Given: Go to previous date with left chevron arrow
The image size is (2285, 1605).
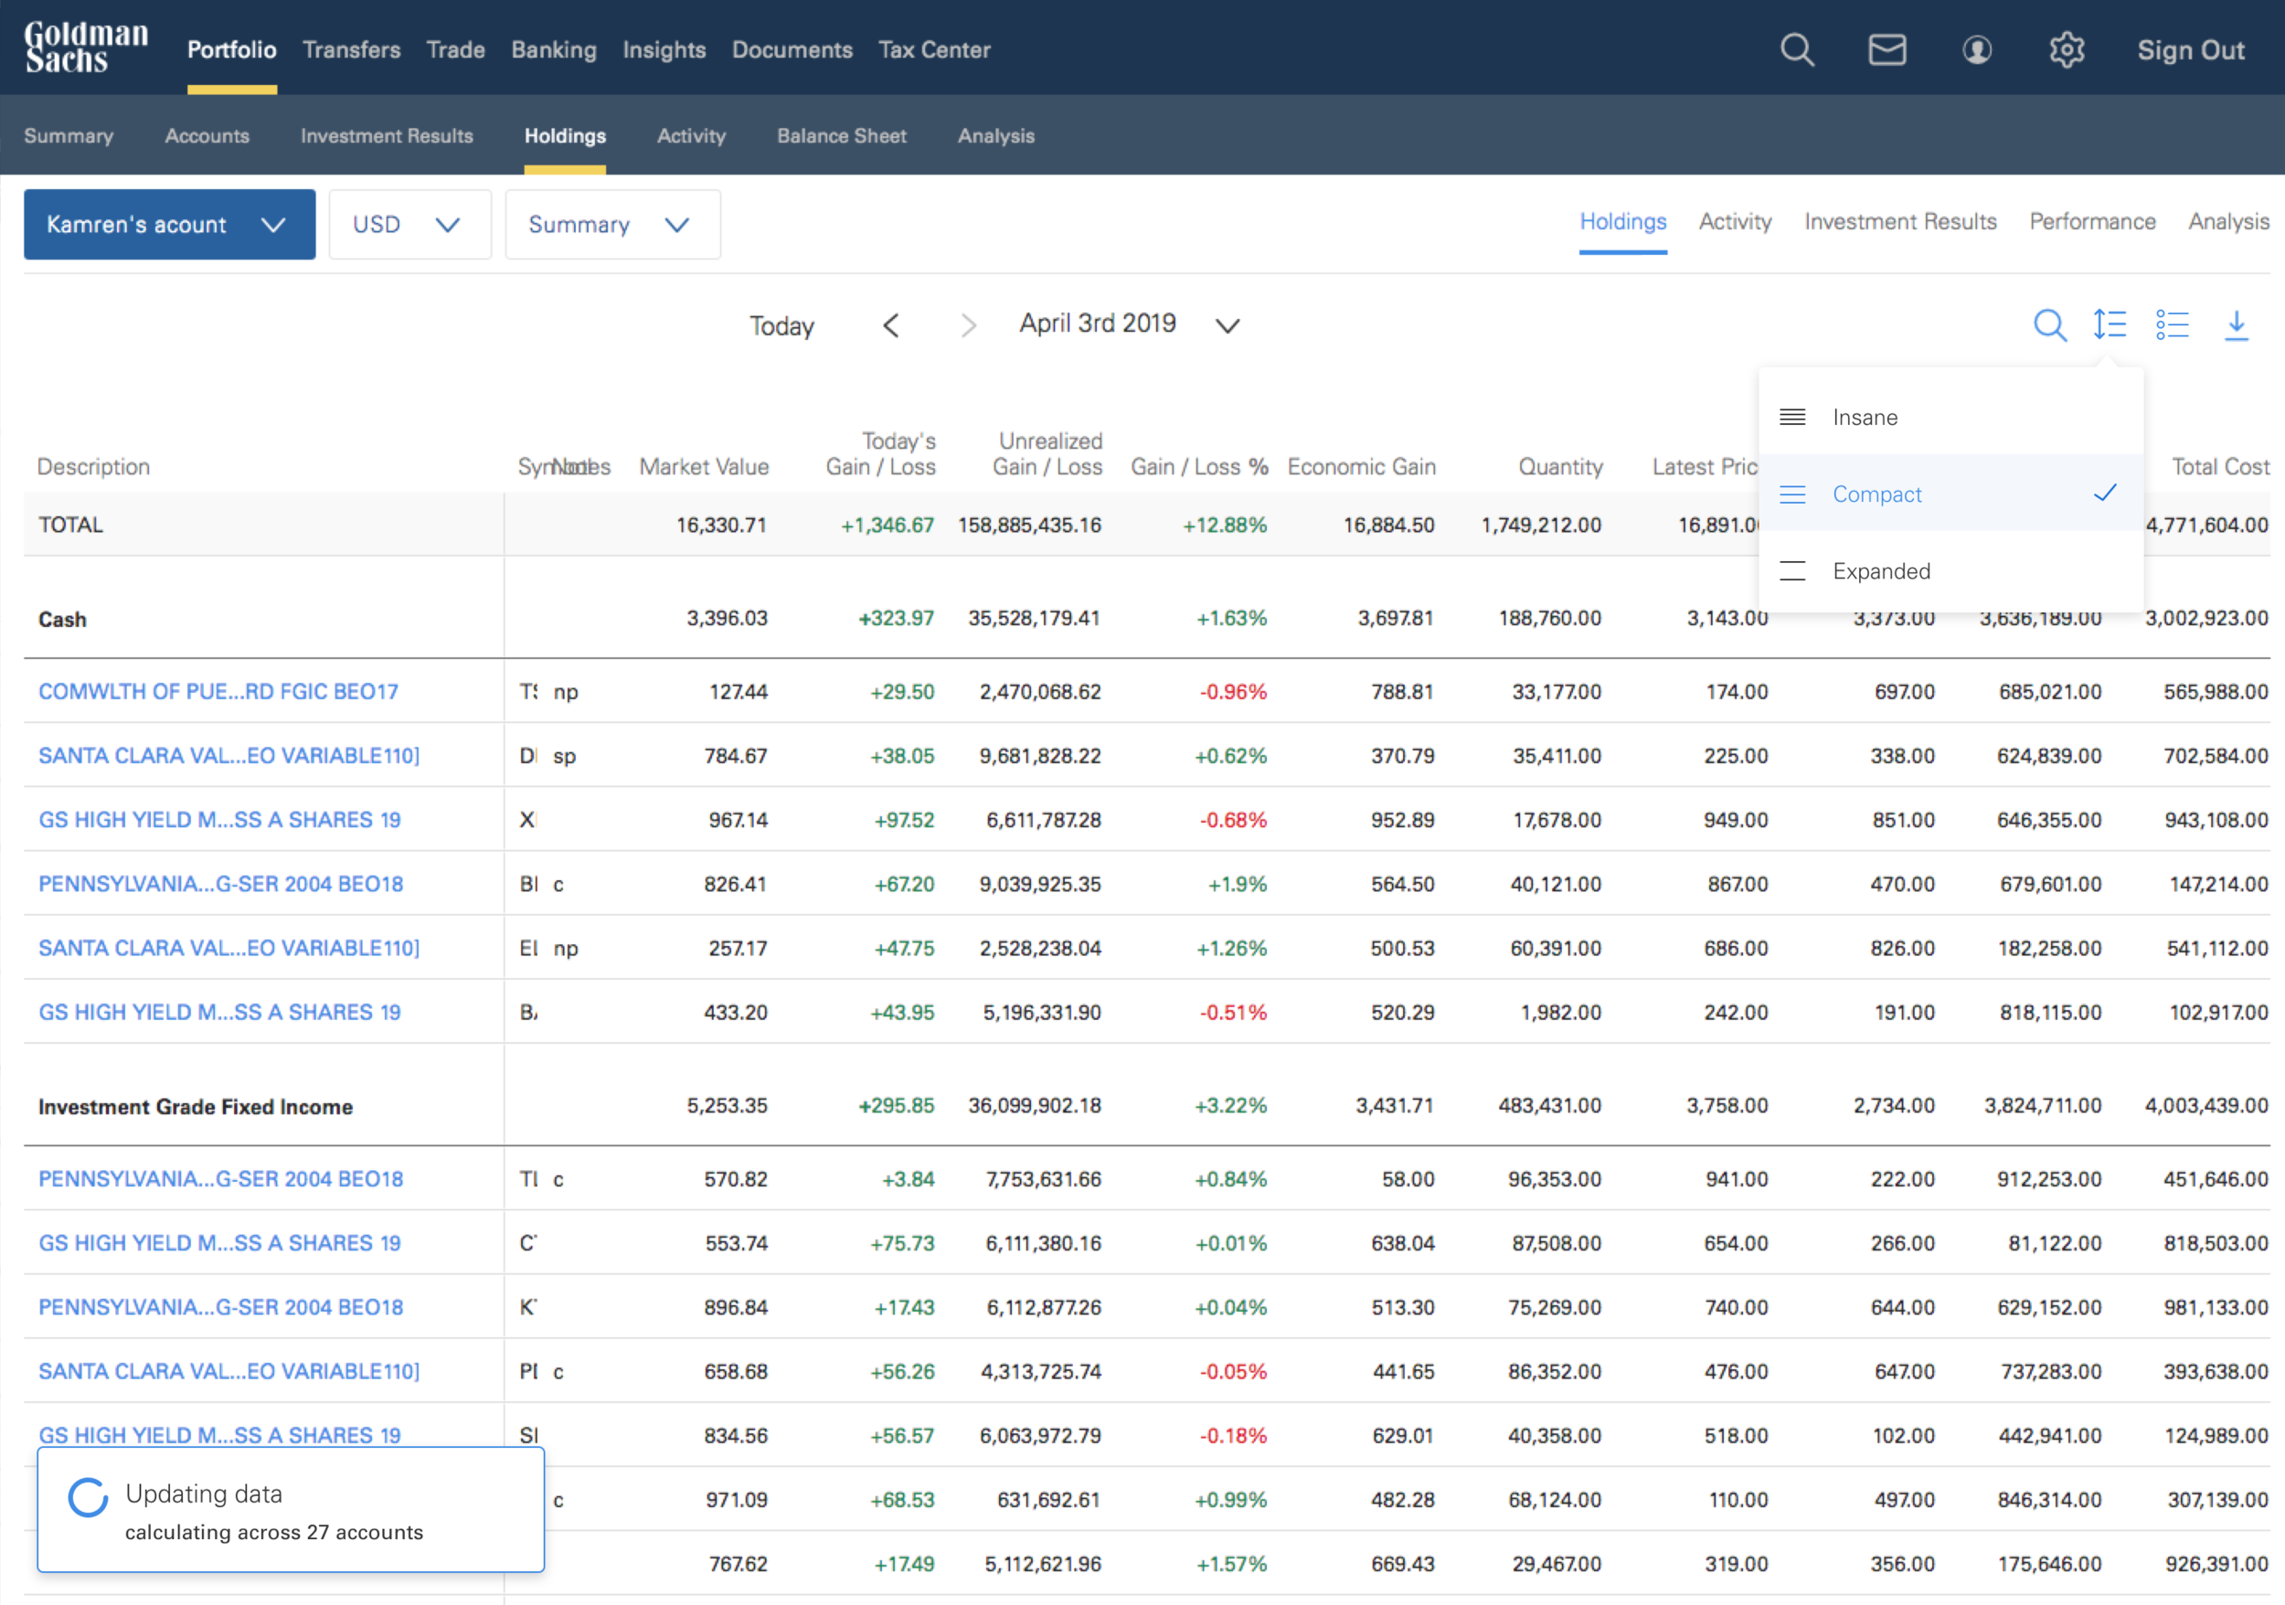Looking at the screenshot, I should coord(892,324).
